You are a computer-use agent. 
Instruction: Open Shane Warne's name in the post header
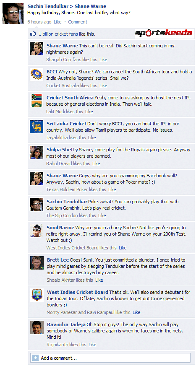tap(91, 6)
